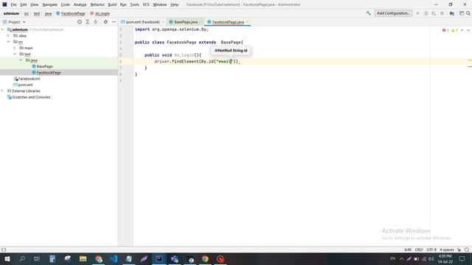Click the EN language indicator in tray
Screen dimensions: 472x265
pyautogui.click(x=392, y=258)
